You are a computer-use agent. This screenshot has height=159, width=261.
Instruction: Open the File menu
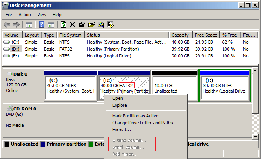pyautogui.click(x=9, y=15)
